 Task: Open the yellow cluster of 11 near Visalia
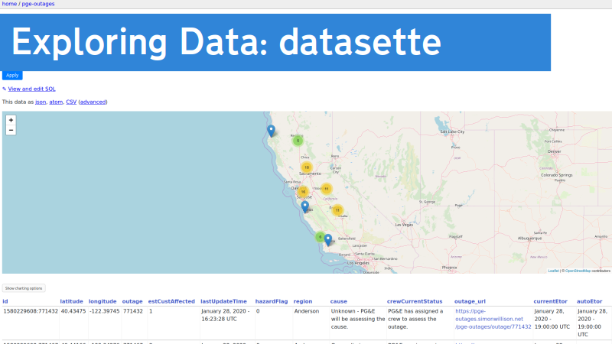[337, 210]
